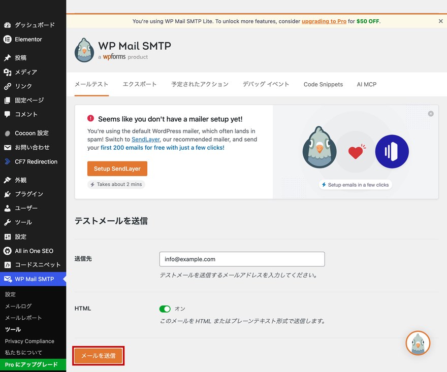Click the All in One SEO gear icon
This screenshot has width=447, height=372.
tap(8, 251)
